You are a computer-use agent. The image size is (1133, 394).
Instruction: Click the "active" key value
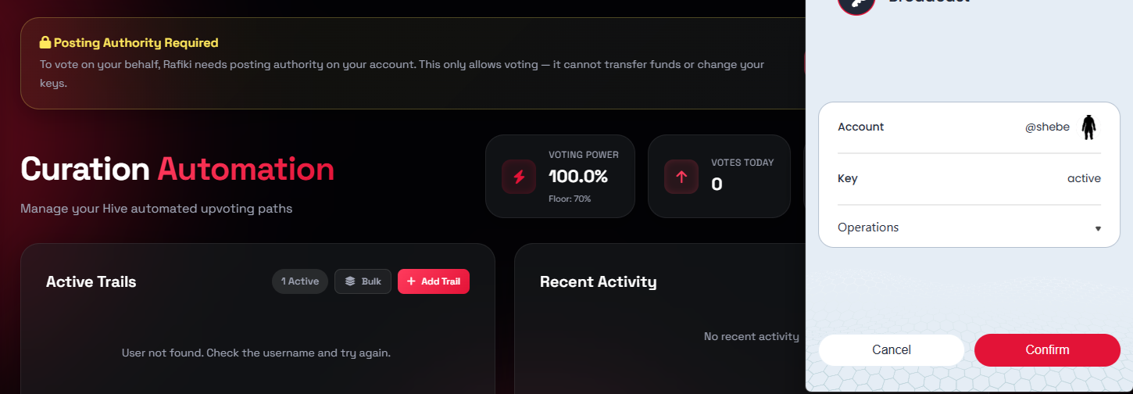coord(1084,178)
